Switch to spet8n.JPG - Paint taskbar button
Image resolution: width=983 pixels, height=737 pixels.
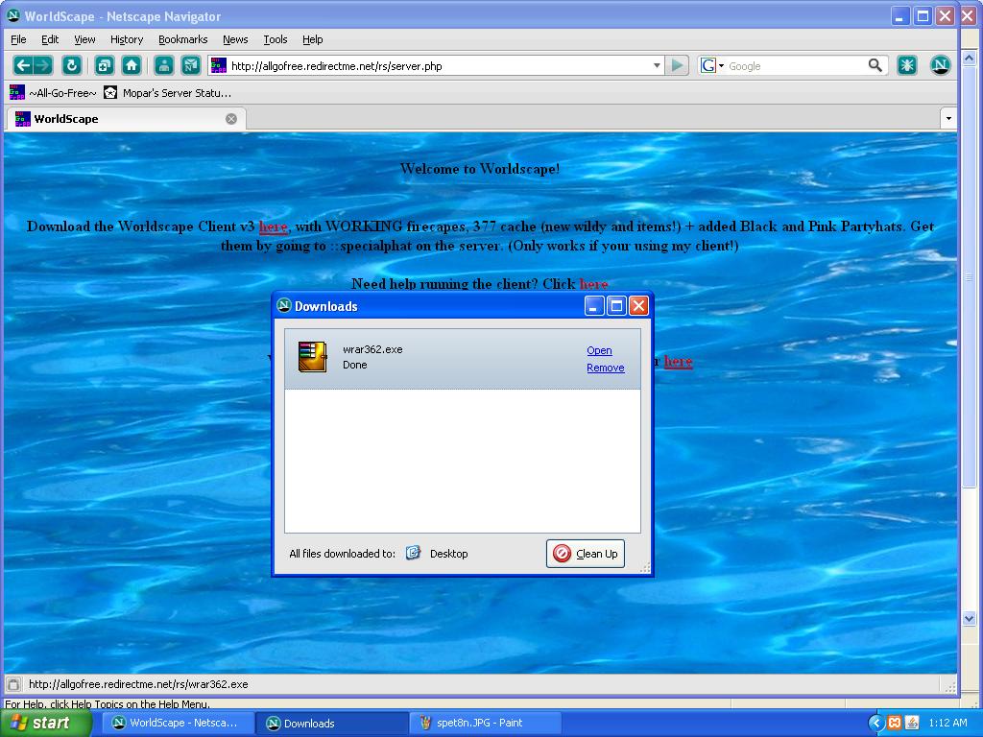coord(487,723)
